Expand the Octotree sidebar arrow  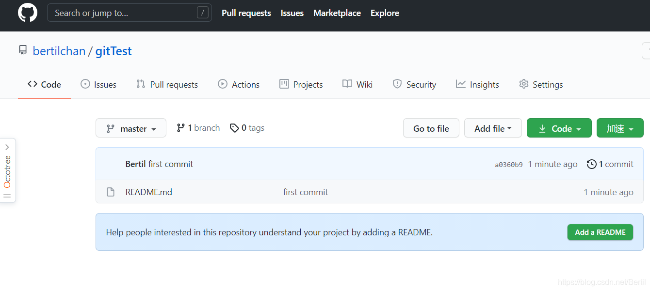(7, 147)
